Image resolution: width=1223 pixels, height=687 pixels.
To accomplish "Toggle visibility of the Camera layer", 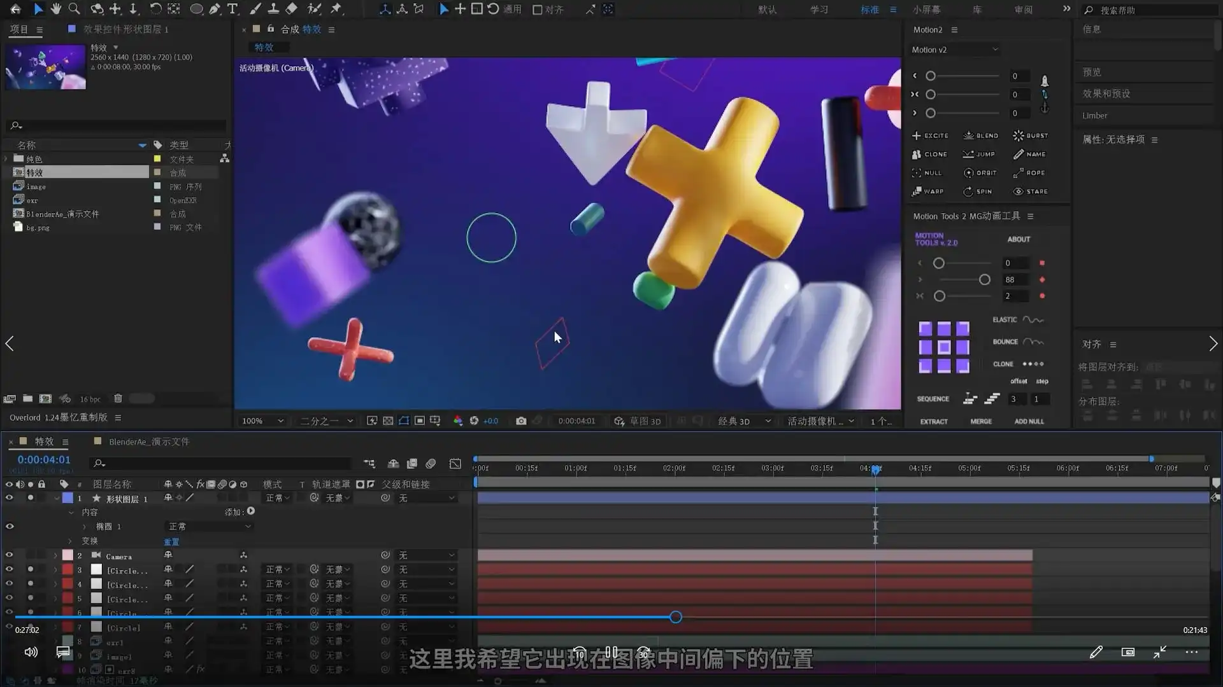I will point(10,555).
